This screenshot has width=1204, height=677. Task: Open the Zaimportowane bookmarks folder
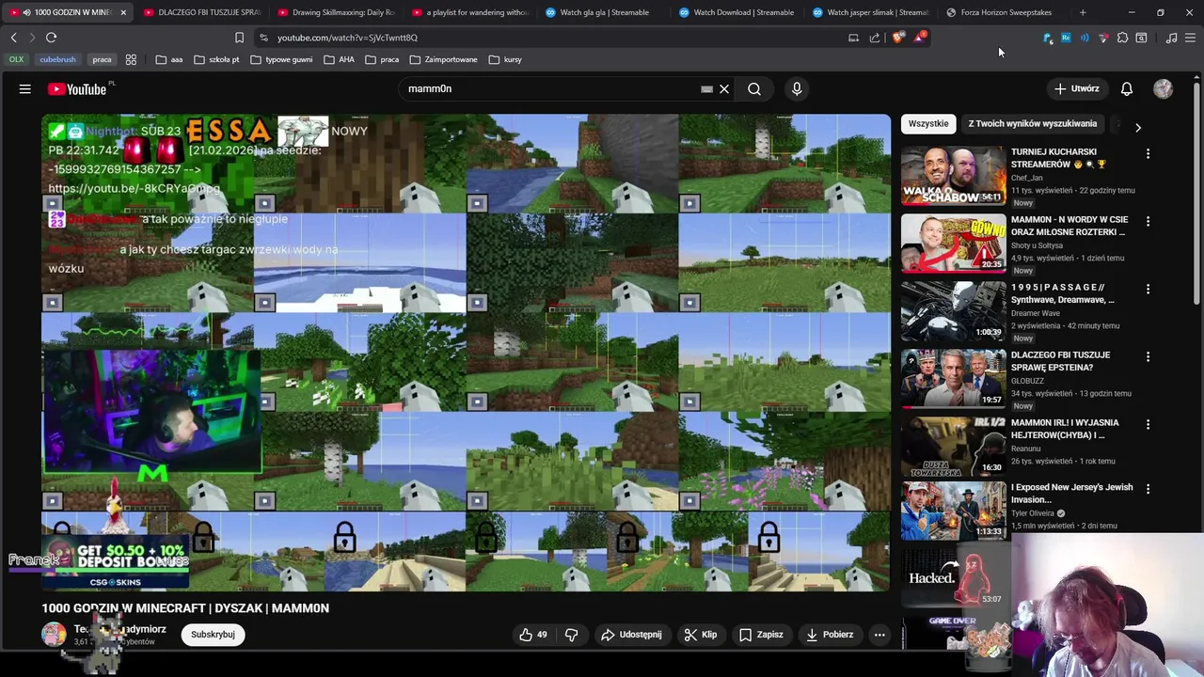(442, 59)
